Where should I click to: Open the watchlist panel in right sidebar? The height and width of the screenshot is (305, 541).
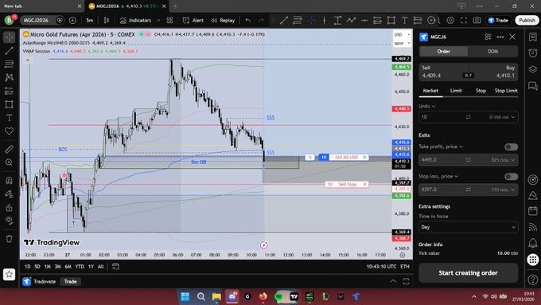[x=533, y=37]
